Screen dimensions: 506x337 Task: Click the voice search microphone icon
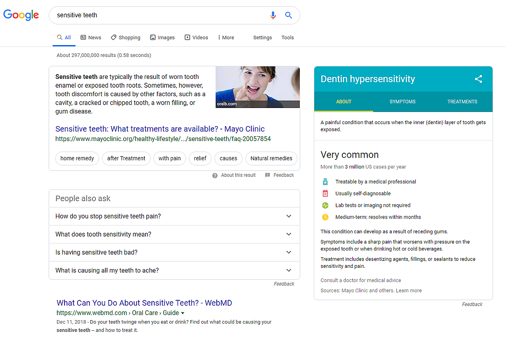point(273,15)
